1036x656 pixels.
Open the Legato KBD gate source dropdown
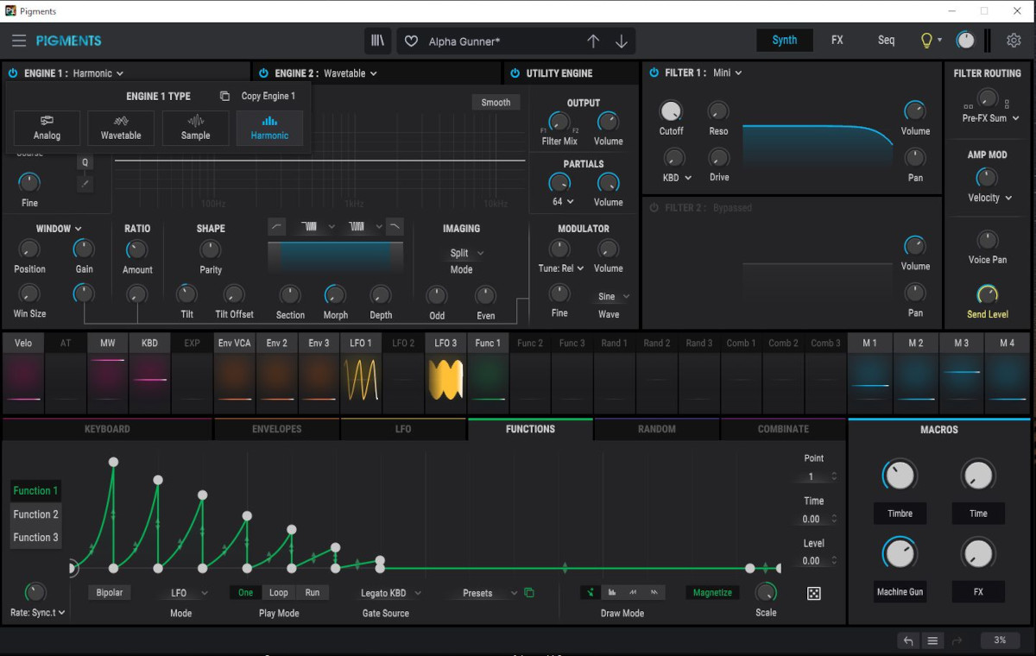pos(390,593)
